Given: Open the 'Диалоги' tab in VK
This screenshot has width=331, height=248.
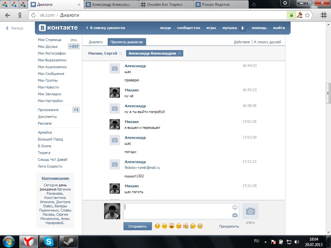Looking at the screenshot, I should 96,42.
